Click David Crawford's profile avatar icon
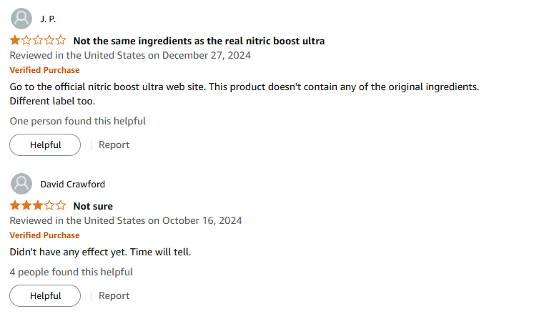This screenshot has width=534, height=319. (x=22, y=184)
